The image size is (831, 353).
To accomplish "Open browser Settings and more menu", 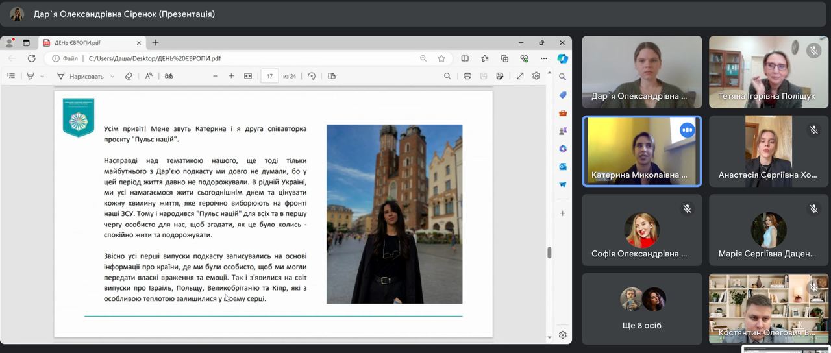I will (x=543, y=58).
